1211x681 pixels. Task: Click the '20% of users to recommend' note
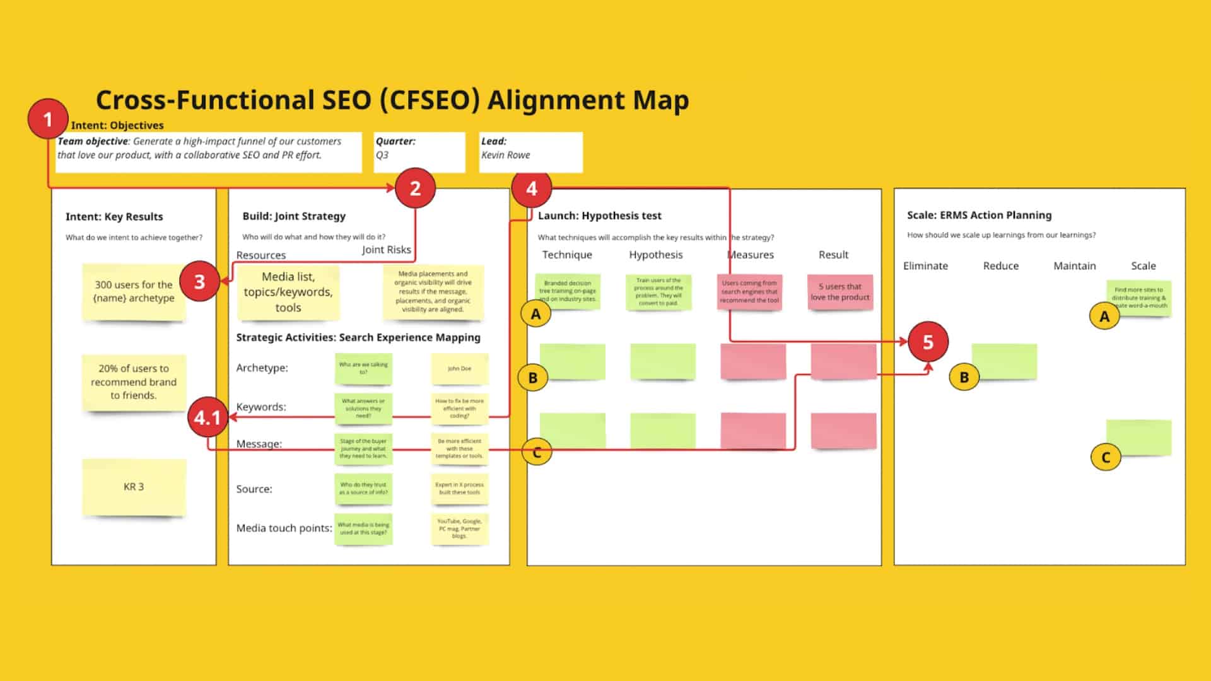coord(134,382)
